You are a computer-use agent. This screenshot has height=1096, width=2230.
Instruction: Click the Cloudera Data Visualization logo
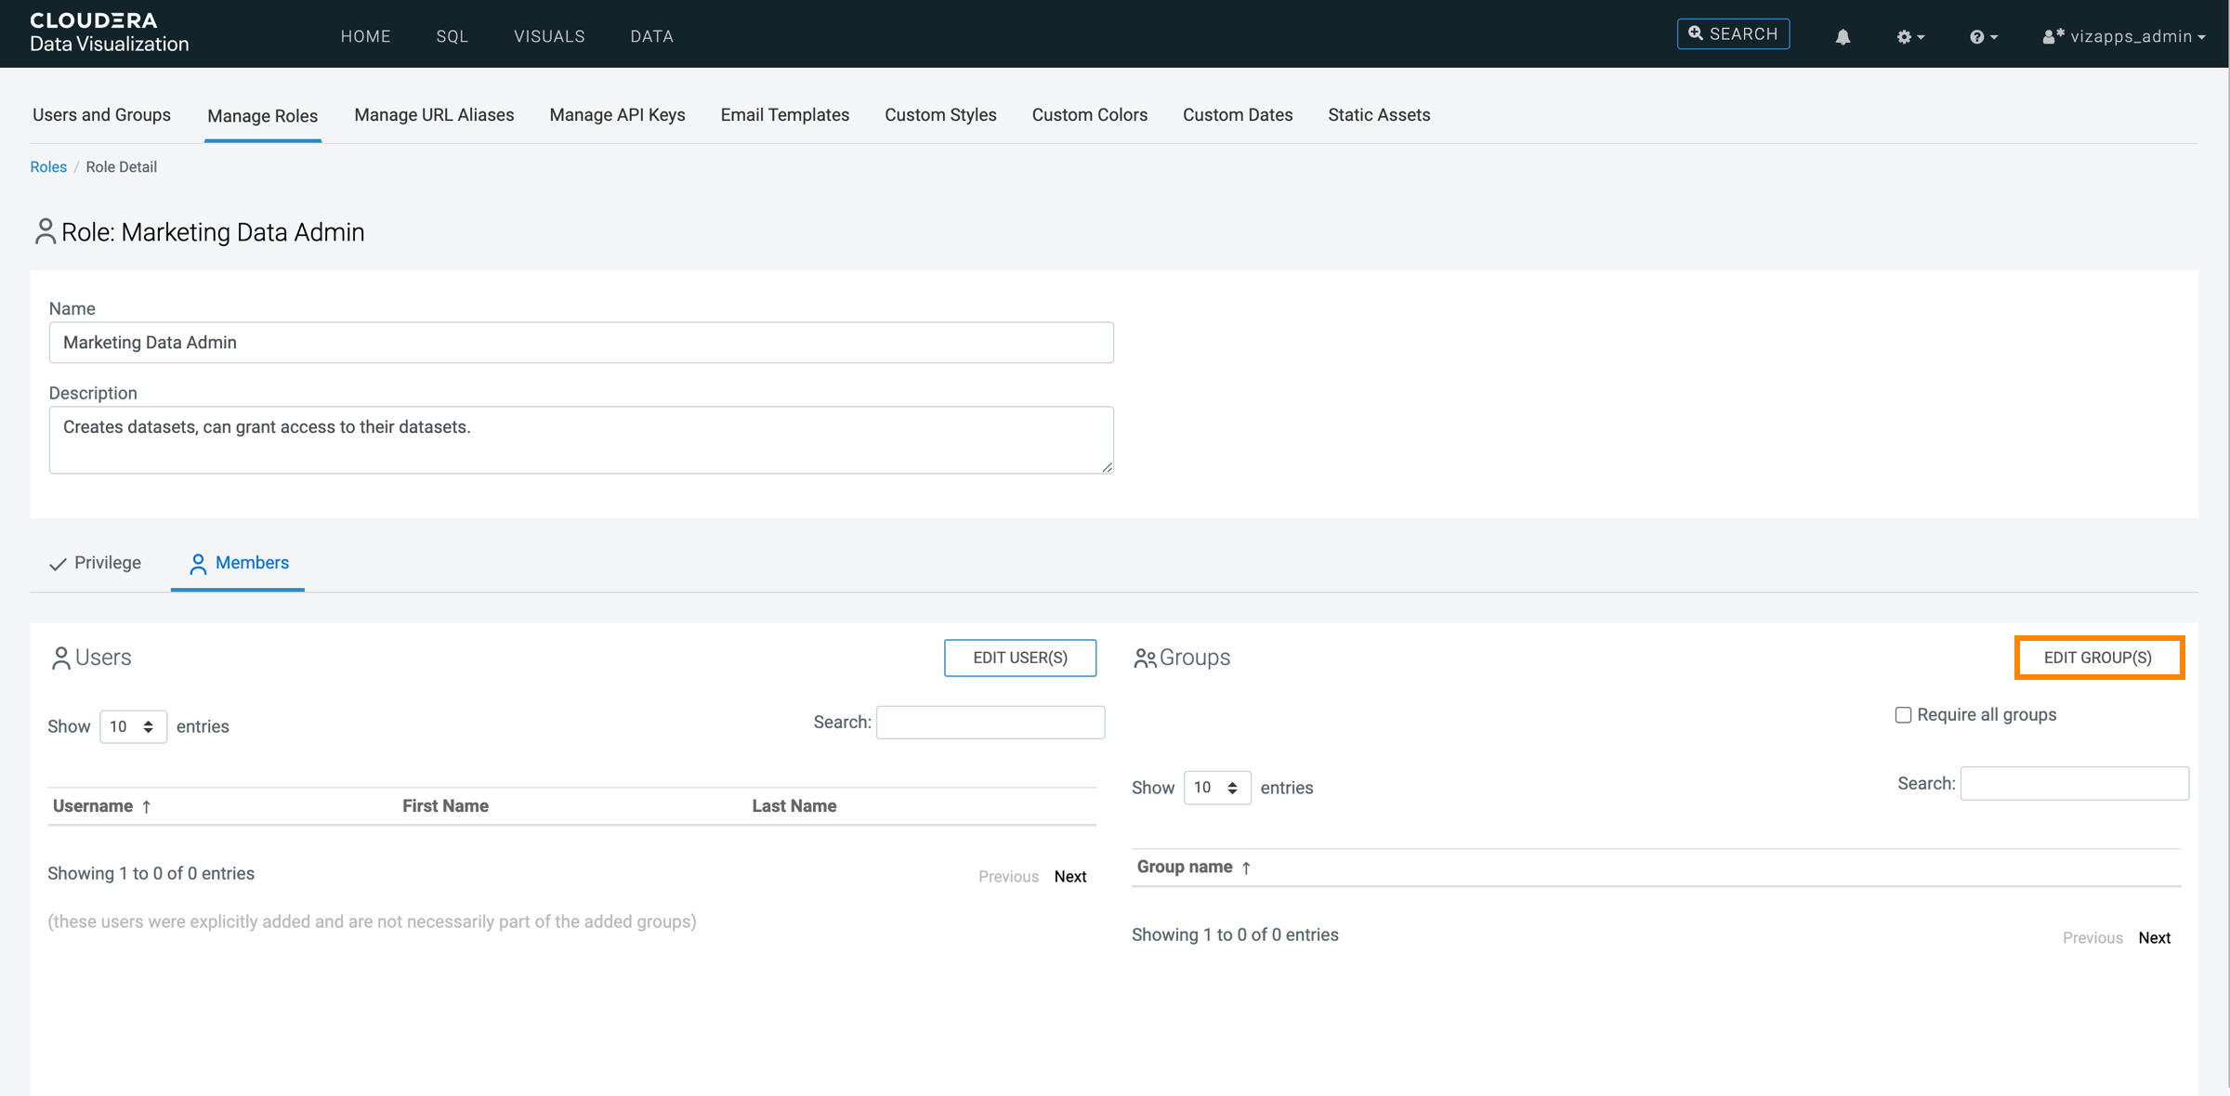109,33
